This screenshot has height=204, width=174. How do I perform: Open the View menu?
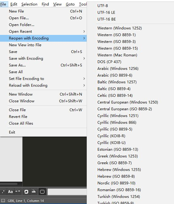57,4
